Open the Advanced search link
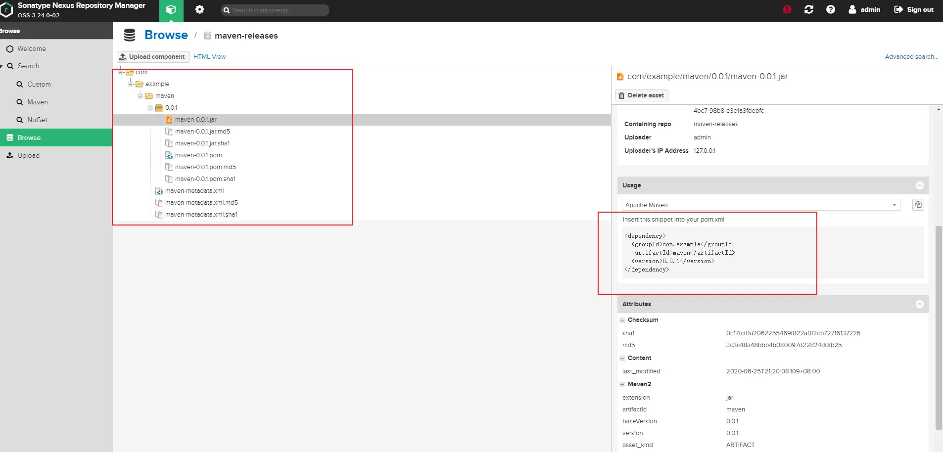Viewport: 943px width, 452px height. [x=911, y=57]
